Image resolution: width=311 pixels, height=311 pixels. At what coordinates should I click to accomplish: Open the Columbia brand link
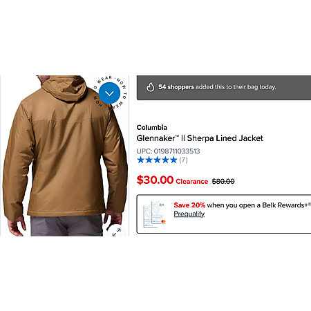152,127
